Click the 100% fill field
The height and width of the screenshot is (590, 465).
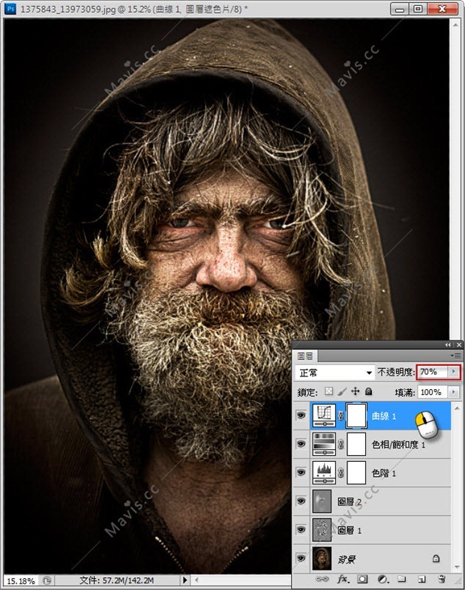(x=433, y=392)
